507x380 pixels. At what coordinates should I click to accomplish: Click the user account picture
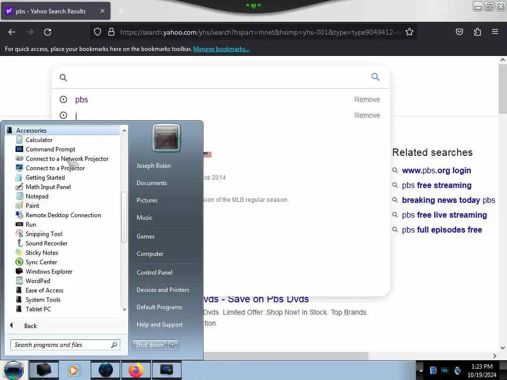point(166,138)
